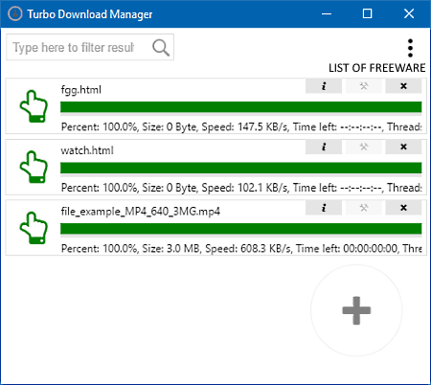Open the LIST OF FREEWARE link
Screen dimensions: 431x385
click(x=376, y=68)
